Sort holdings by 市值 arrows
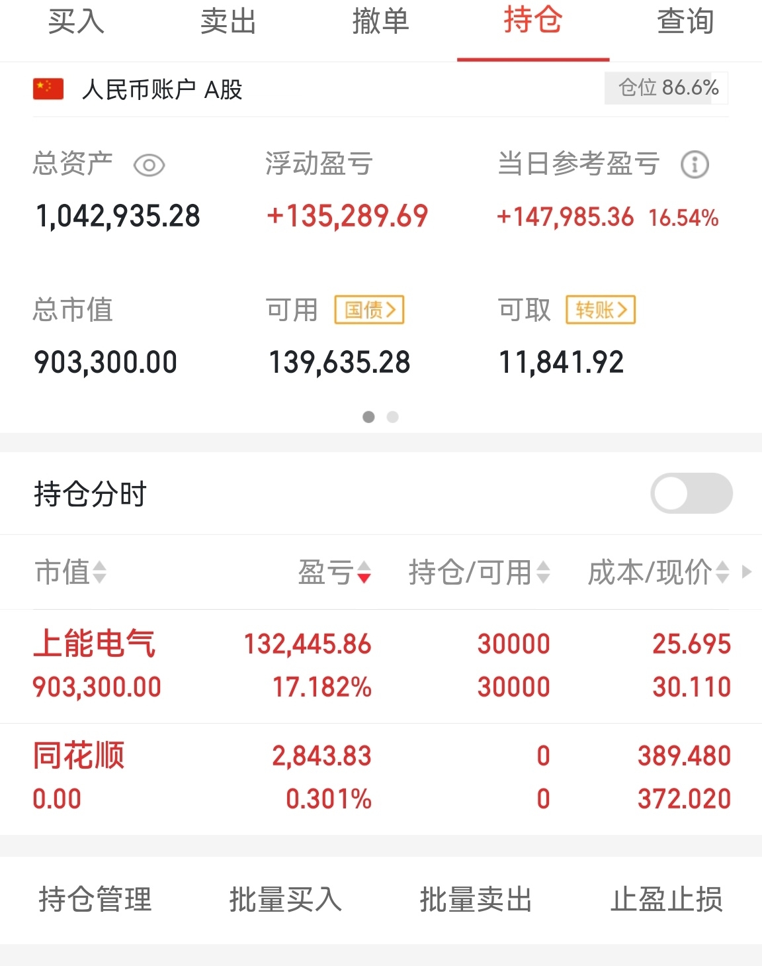 [99, 572]
